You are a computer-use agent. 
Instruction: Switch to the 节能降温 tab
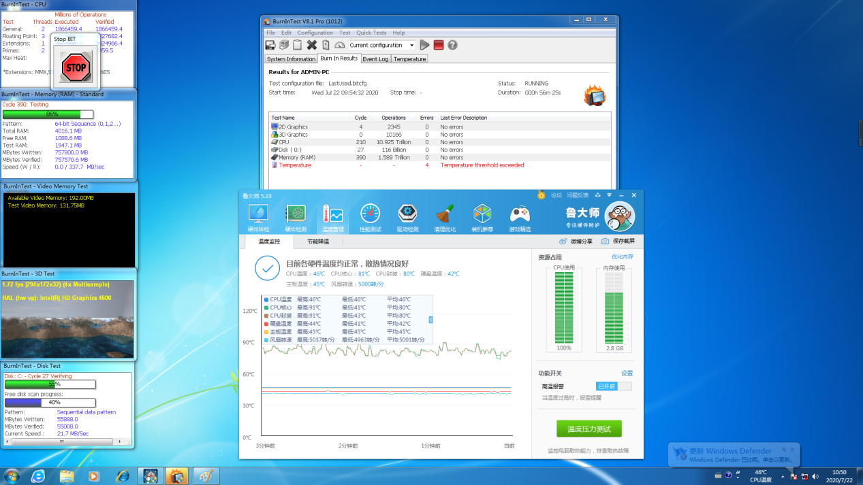(318, 241)
